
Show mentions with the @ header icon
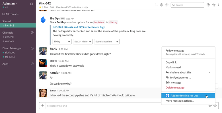point(208,5)
